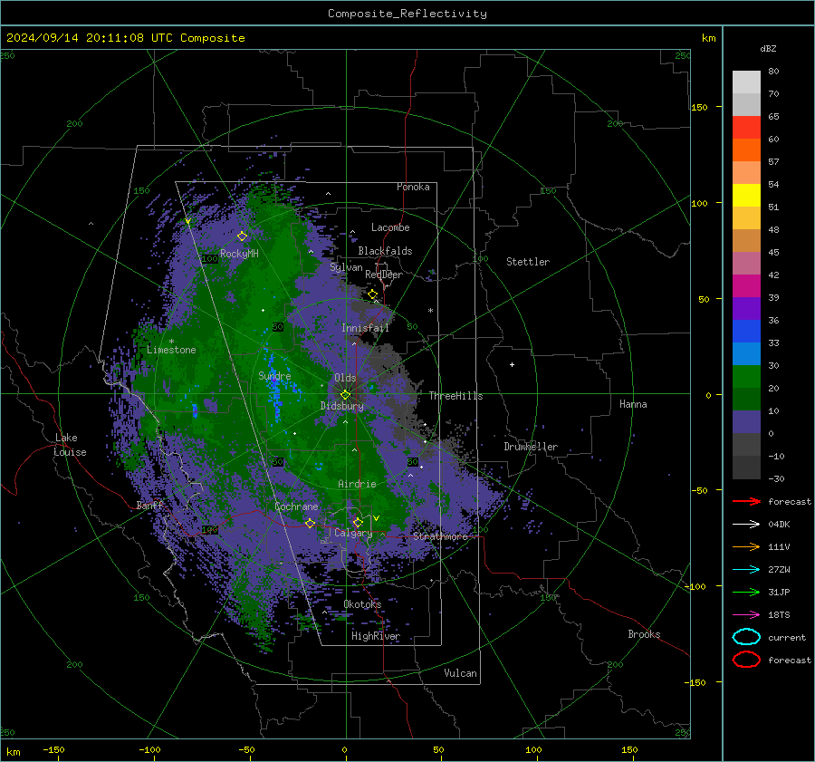
Task: Select the red 65 dBZ color swatch
Action: (x=746, y=128)
